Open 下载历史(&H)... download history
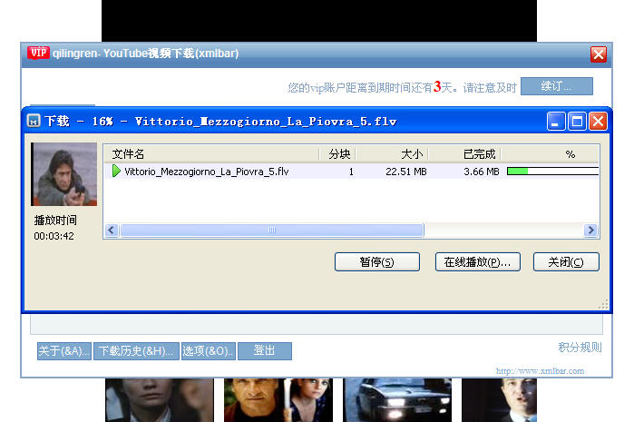The image size is (634, 422). pyautogui.click(x=136, y=351)
